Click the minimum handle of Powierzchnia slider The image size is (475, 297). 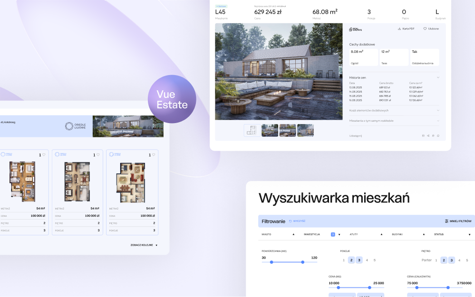[x=271, y=262]
